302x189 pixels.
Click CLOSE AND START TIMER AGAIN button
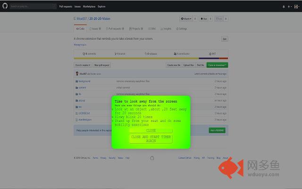coord(151,138)
